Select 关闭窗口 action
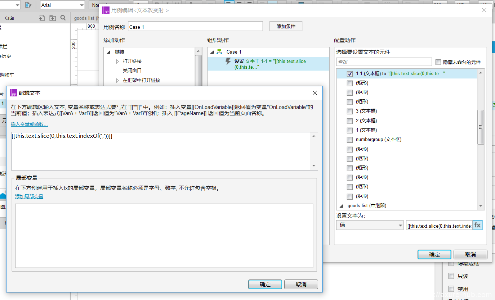The width and height of the screenshot is (495, 300). click(x=132, y=71)
